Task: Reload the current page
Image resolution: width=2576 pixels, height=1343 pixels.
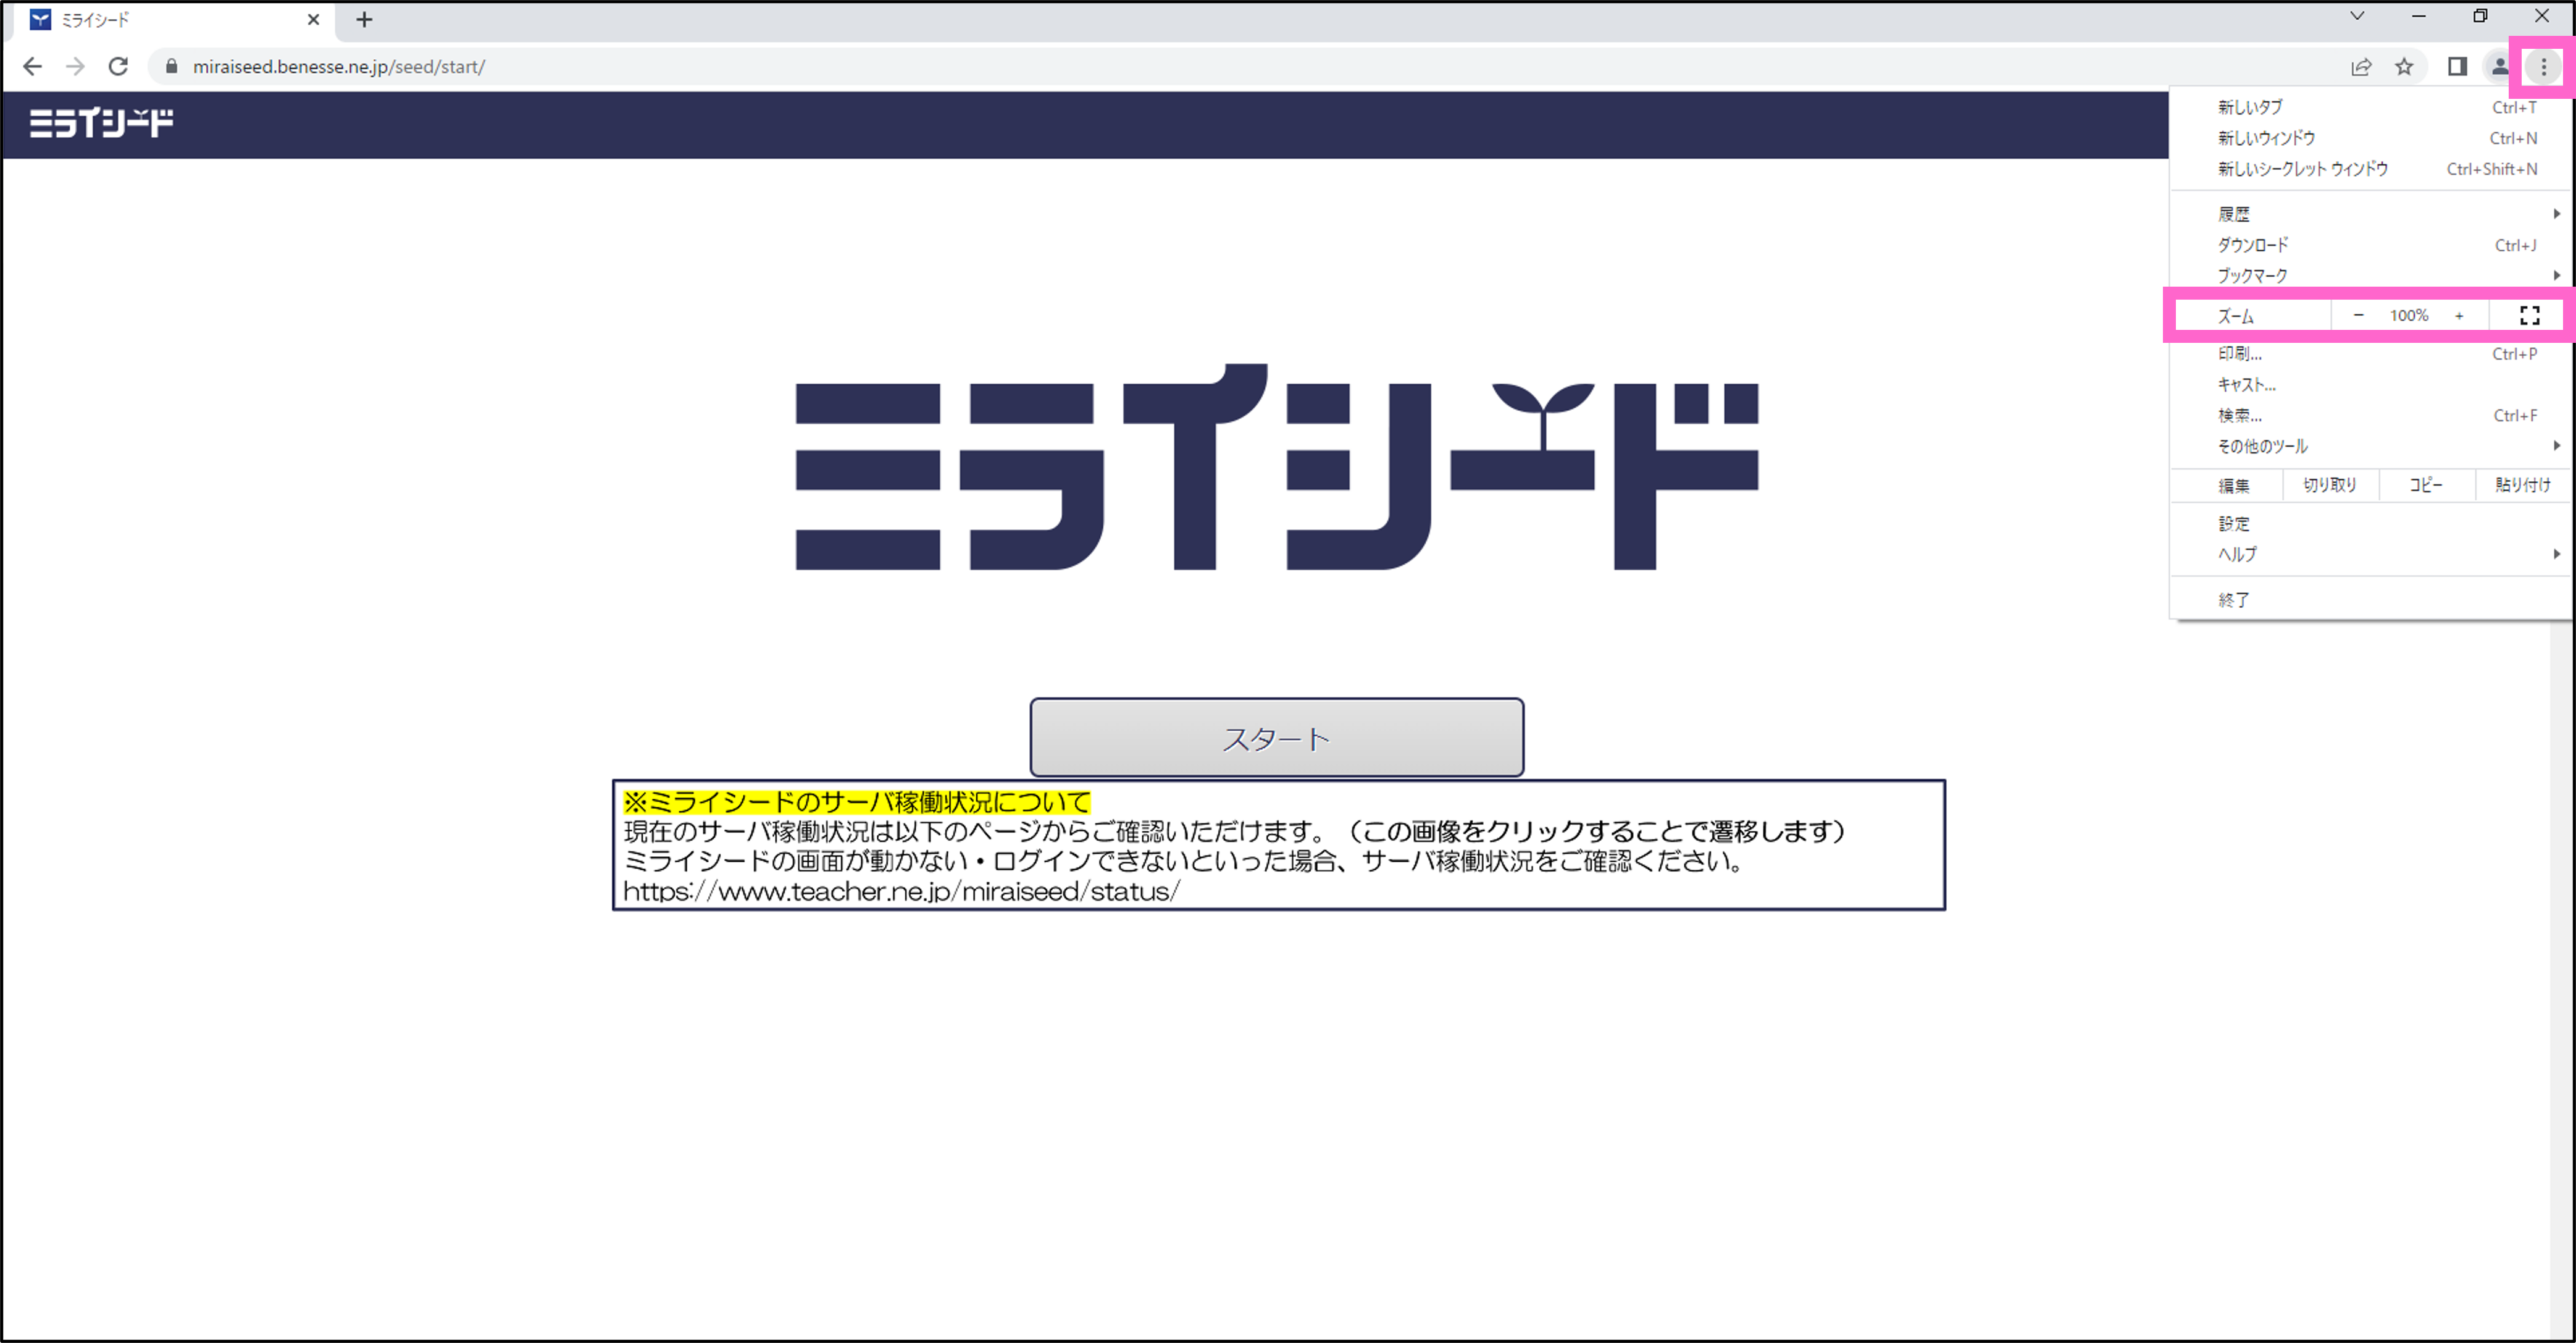Action: point(118,67)
